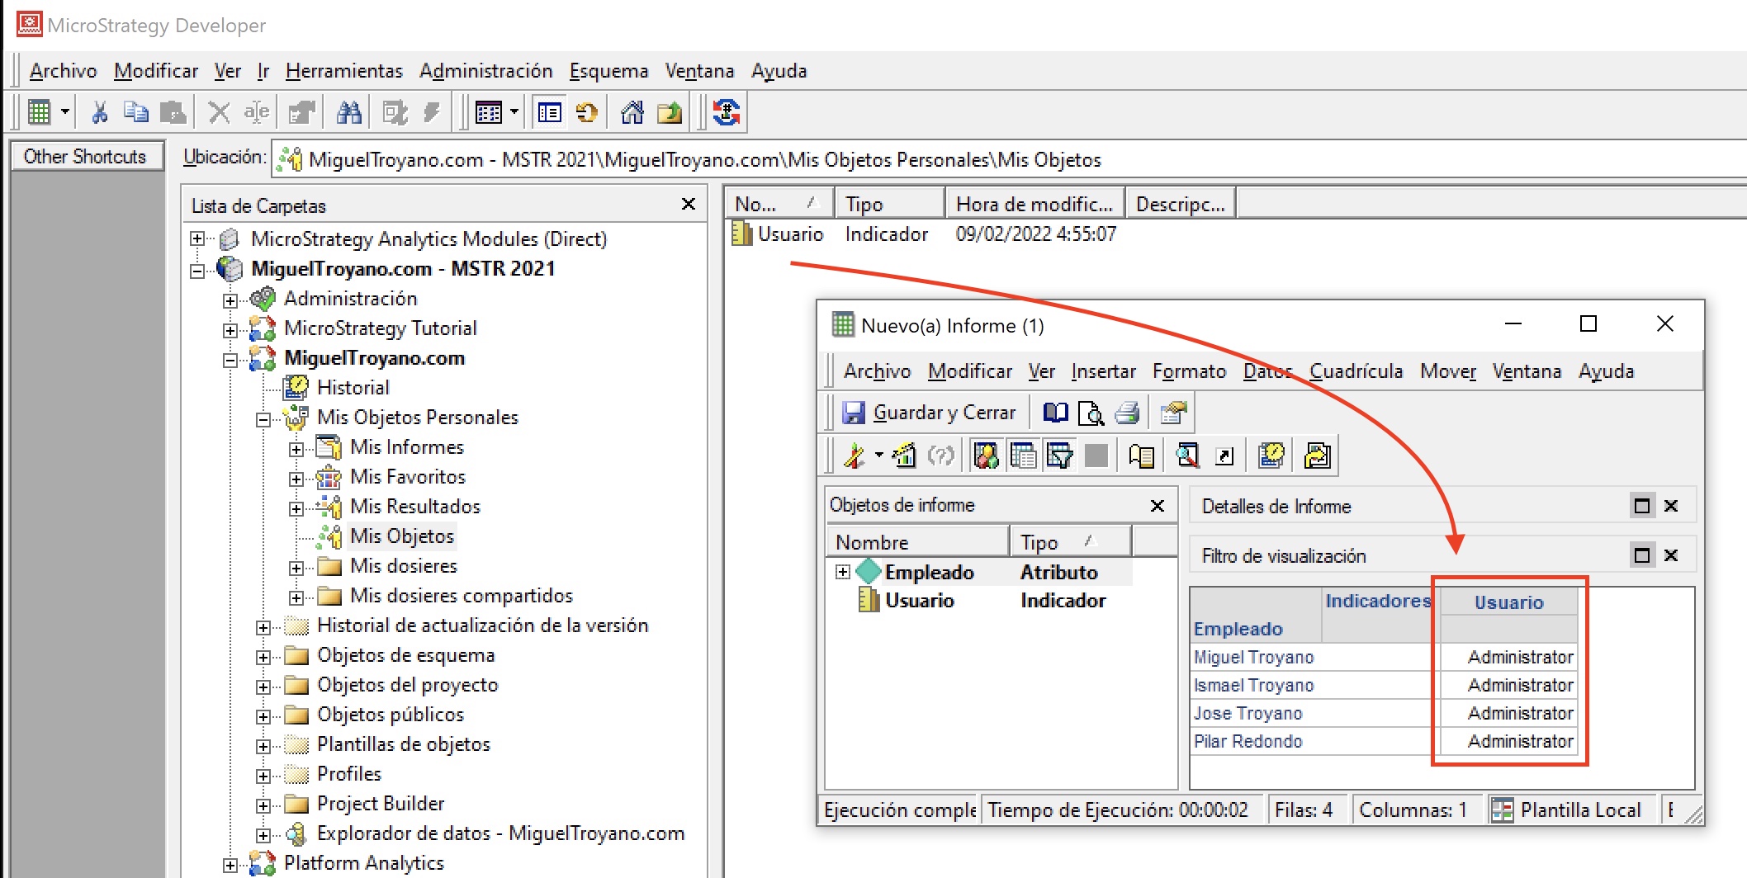1747x878 pixels.
Task: Click the shortcut arrow icon in report toolbar
Action: (1225, 456)
